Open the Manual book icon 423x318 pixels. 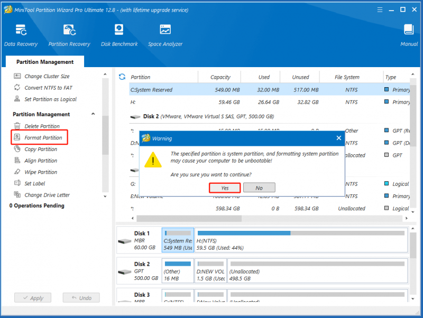(x=409, y=35)
